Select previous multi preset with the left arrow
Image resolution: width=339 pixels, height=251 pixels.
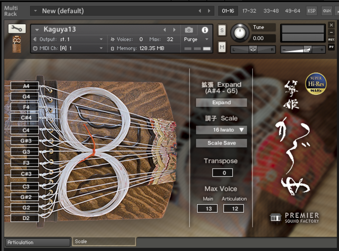click(x=200, y=11)
